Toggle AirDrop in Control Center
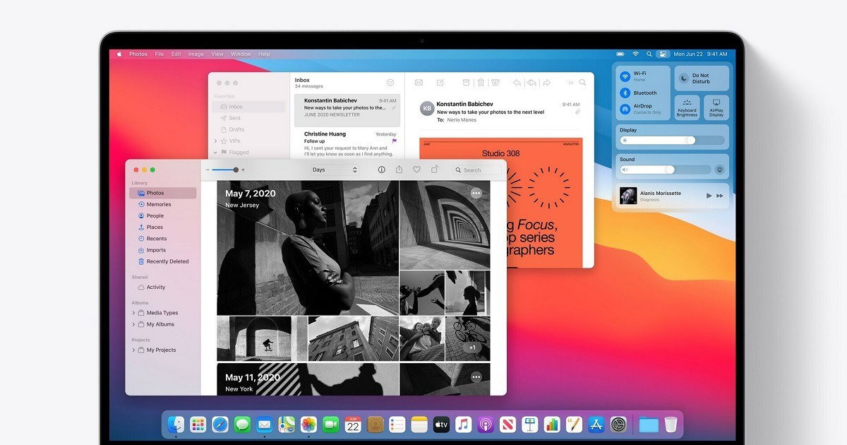Viewport: 847px width, 445px height. pyautogui.click(x=625, y=109)
